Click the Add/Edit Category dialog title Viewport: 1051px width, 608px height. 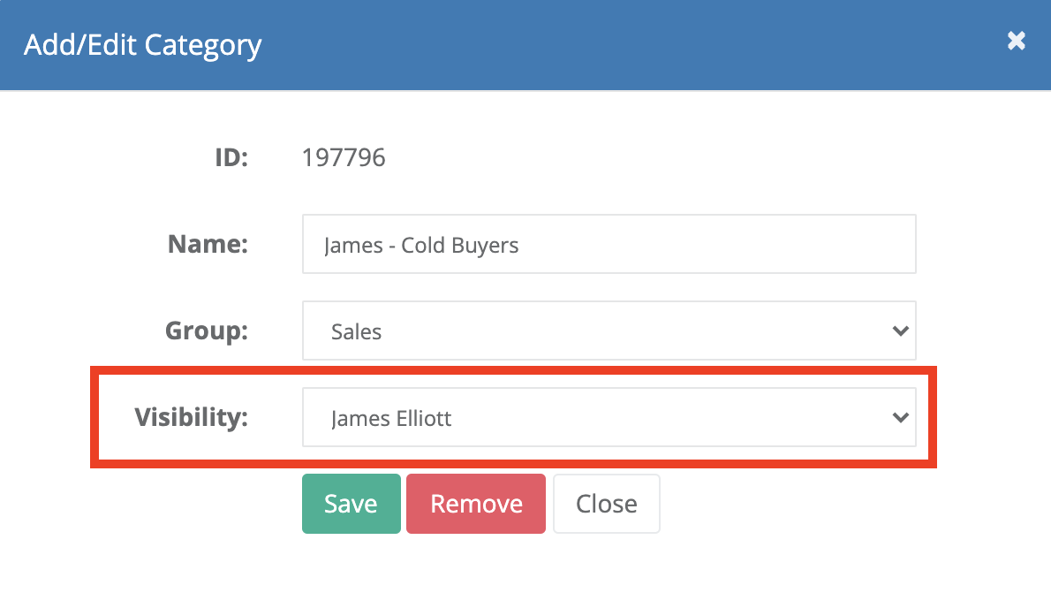[143, 46]
